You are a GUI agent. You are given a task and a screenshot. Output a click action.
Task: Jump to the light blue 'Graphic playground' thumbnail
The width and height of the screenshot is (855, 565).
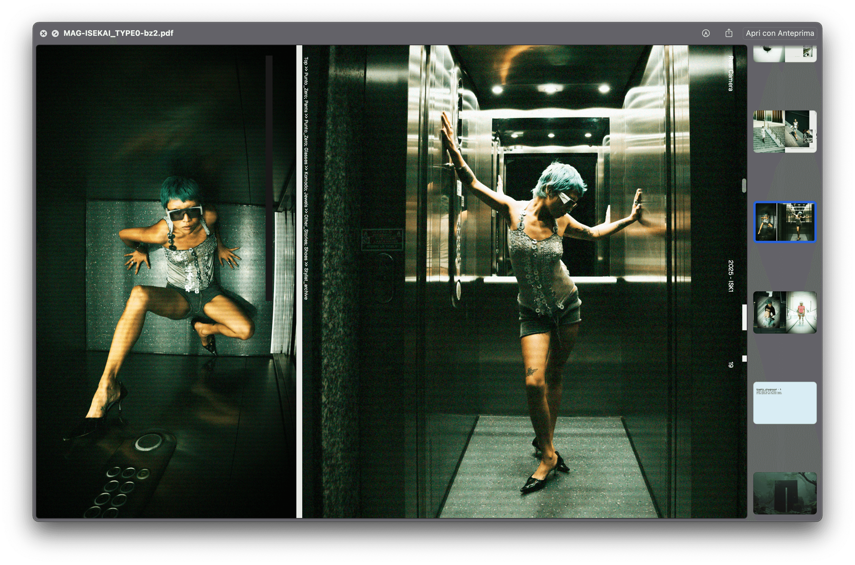click(785, 403)
